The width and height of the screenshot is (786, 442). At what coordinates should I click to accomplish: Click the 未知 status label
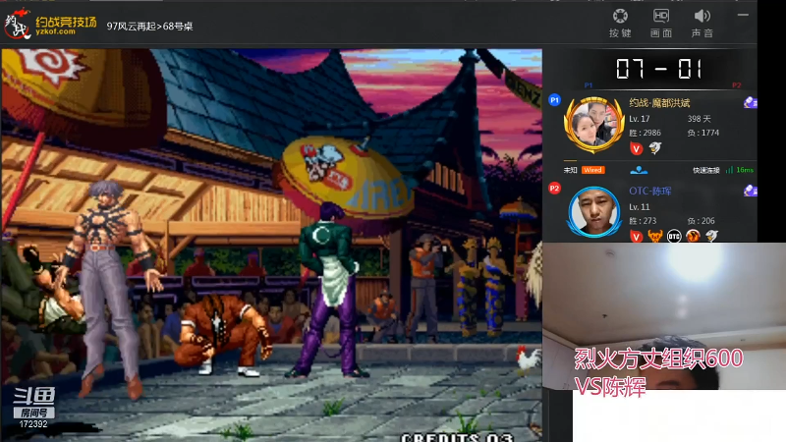pyautogui.click(x=570, y=170)
